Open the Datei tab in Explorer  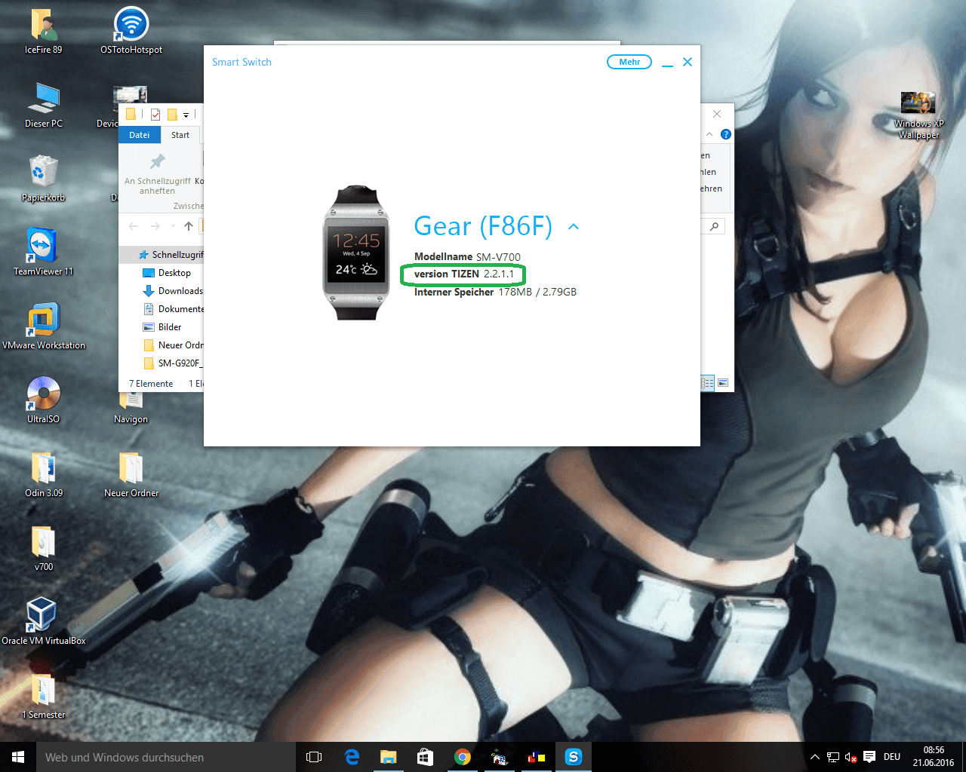(140, 136)
